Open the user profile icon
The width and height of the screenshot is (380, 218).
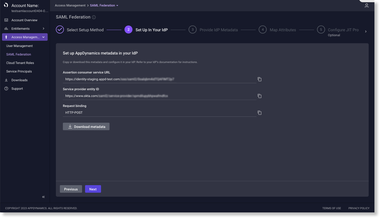click(366, 6)
